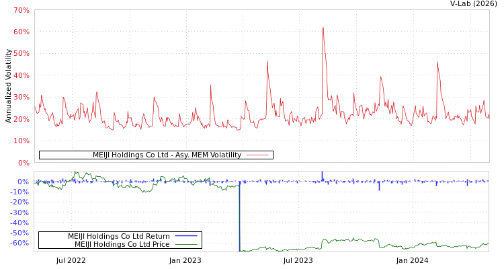Click the highest volatility peak above 60%
504x269 pixels.
[323, 28]
